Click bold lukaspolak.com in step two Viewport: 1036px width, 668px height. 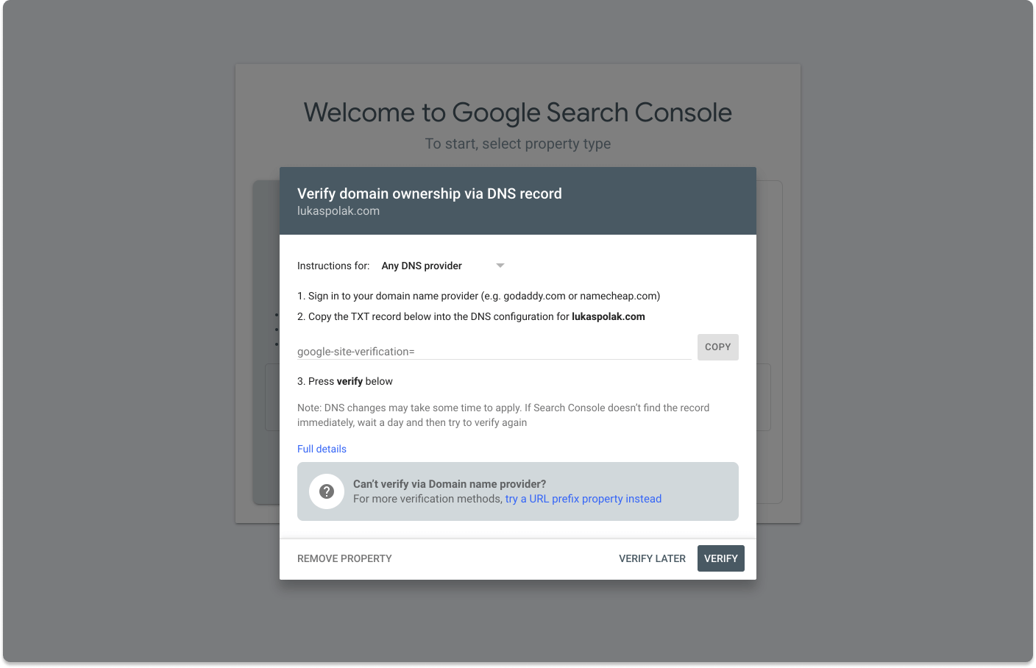(609, 316)
